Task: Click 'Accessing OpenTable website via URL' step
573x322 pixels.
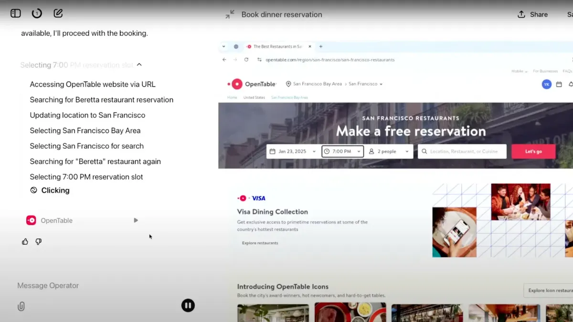Action: tap(93, 84)
